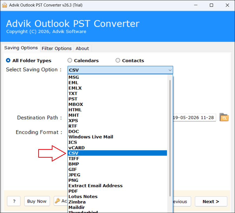Pick vCARD in the dropdown list
This screenshot has height=213, width=235.
tap(118, 148)
